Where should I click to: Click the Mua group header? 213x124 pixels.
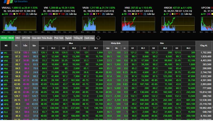[x=71, y=43]
